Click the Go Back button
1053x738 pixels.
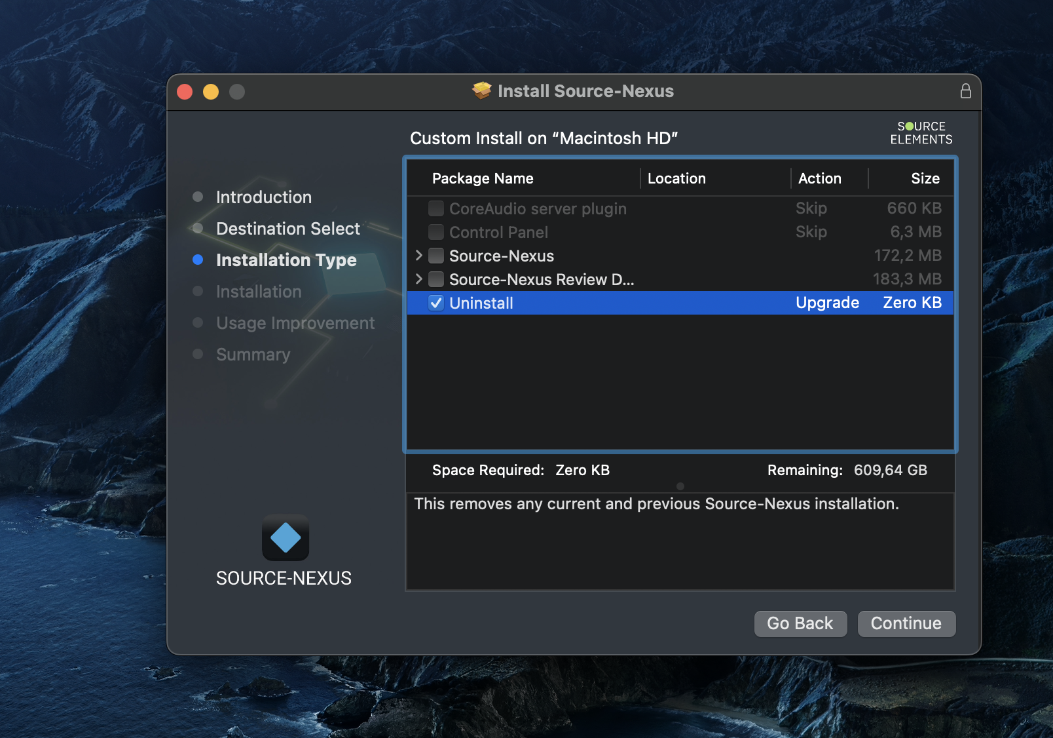click(800, 623)
